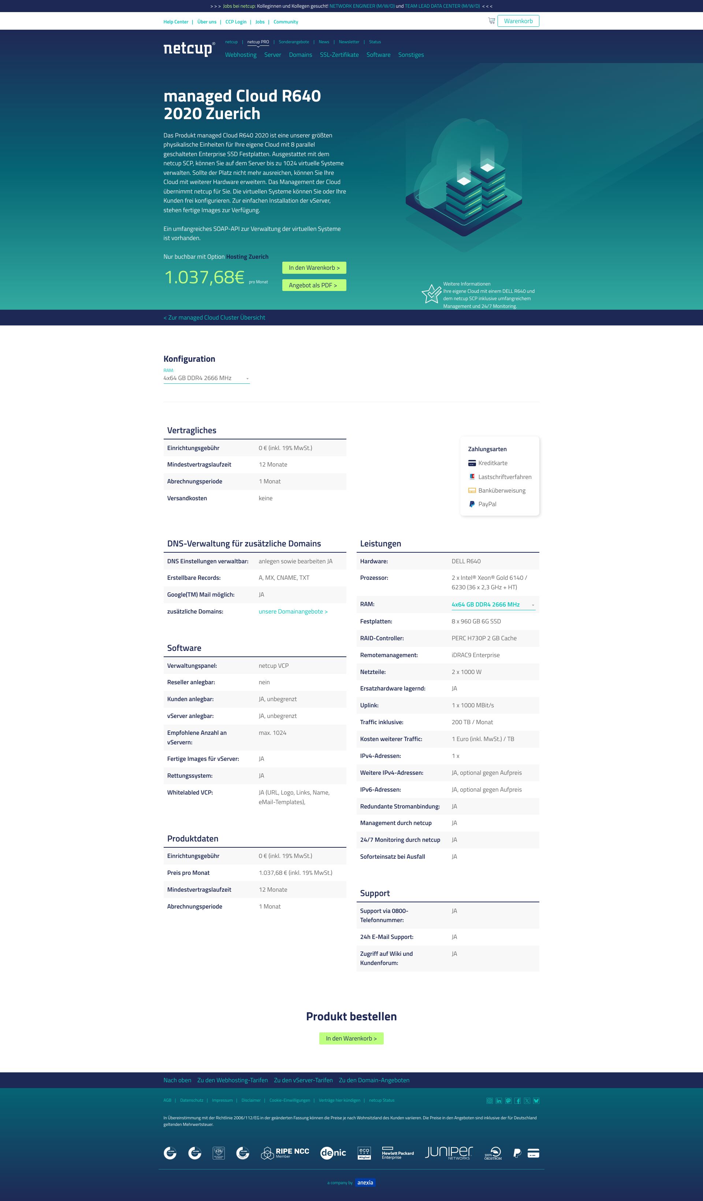Image resolution: width=703 pixels, height=1201 pixels.
Task: Open 'Zu den vServer-Tarifen' footer link
Action: [304, 1080]
